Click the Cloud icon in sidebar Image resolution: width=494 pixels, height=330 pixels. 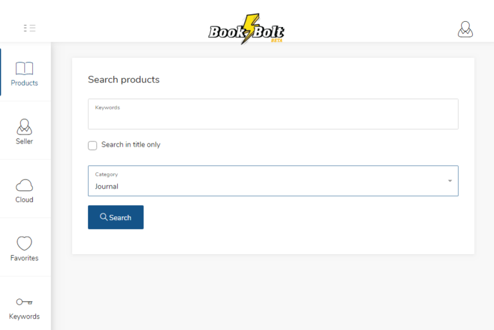click(x=24, y=185)
